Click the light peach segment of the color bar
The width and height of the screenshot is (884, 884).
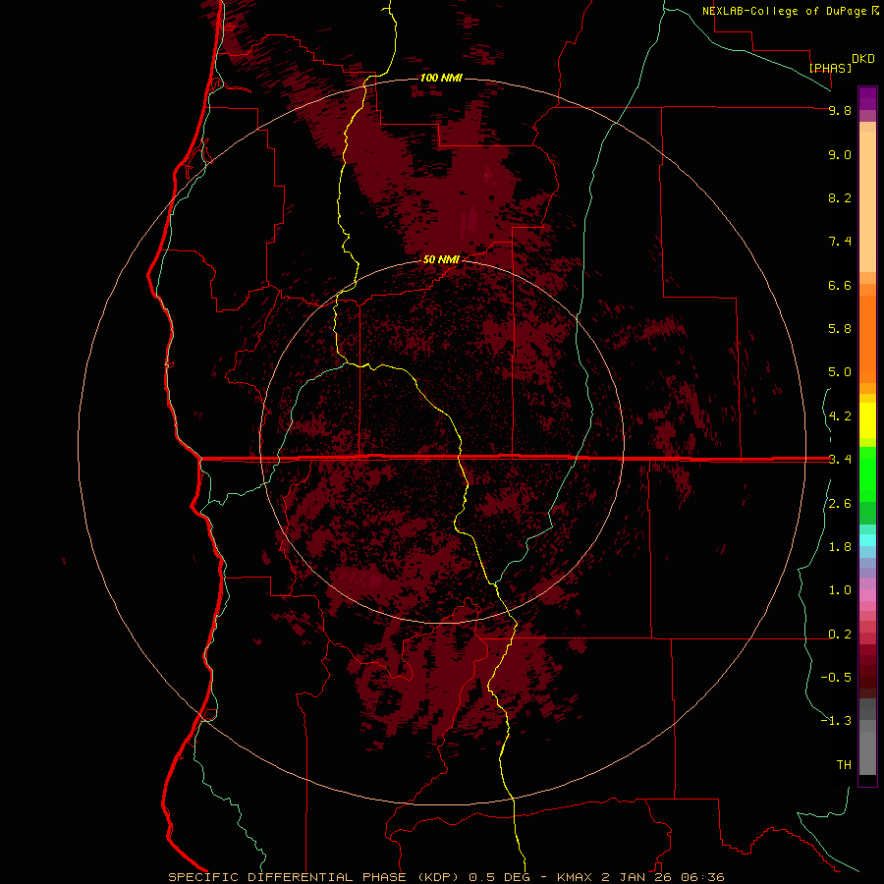point(867,201)
